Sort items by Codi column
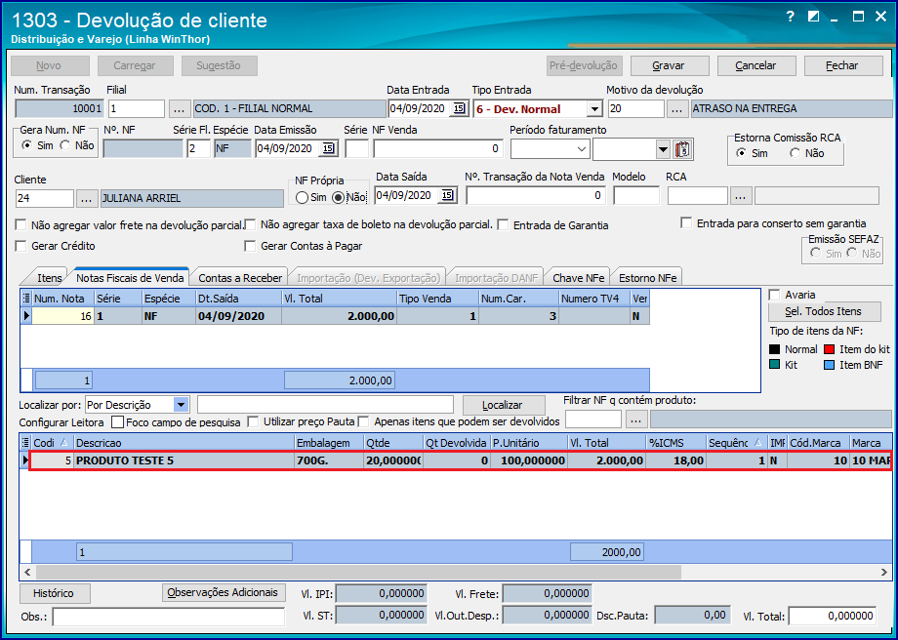This screenshot has height=640, width=898. point(51,443)
